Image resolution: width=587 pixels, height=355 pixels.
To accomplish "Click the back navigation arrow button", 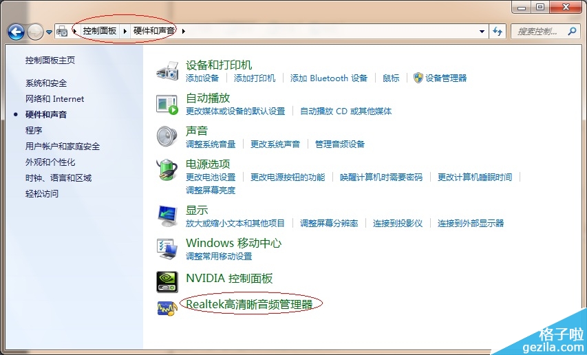I will (17, 32).
